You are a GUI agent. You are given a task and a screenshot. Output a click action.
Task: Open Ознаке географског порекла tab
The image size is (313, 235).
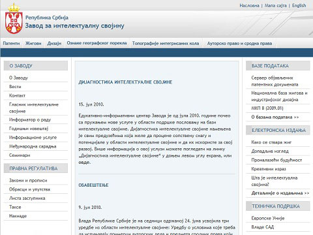click(x=97, y=43)
